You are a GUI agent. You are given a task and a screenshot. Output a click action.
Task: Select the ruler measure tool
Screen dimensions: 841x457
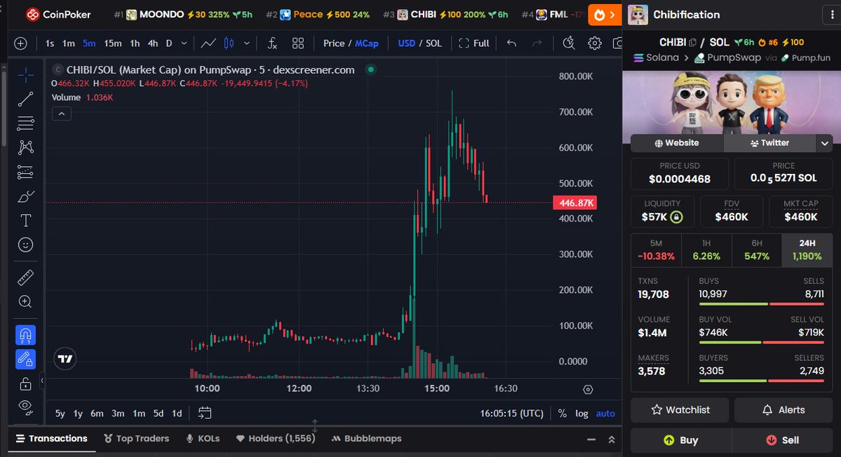pyautogui.click(x=25, y=278)
